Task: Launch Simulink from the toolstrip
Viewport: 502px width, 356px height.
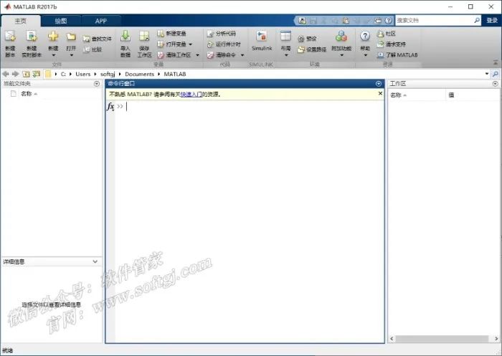Action: coord(262,41)
